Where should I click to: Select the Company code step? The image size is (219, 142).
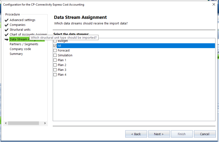click(x=20, y=49)
